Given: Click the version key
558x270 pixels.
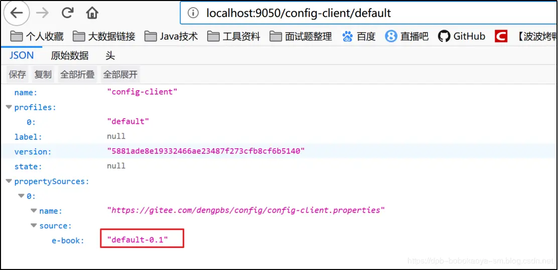Looking at the screenshot, I should tap(33, 152).
